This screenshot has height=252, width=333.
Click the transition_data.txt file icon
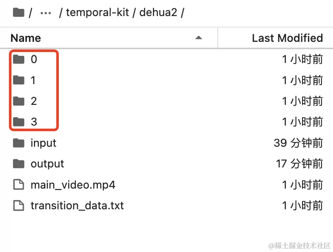19,205
